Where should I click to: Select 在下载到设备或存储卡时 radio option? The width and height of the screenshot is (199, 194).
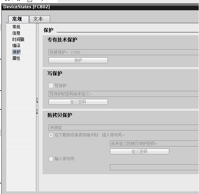[x=51, y=135]
